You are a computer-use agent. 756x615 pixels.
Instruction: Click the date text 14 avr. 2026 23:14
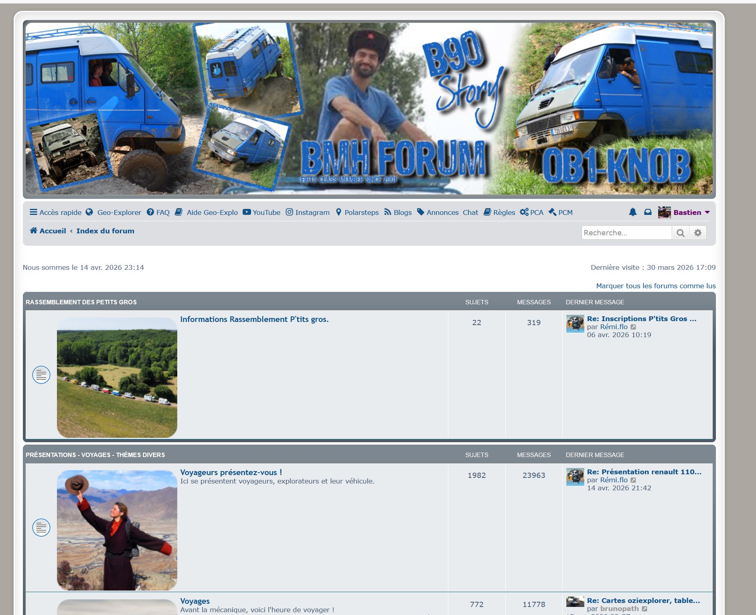tap(112, 267)
